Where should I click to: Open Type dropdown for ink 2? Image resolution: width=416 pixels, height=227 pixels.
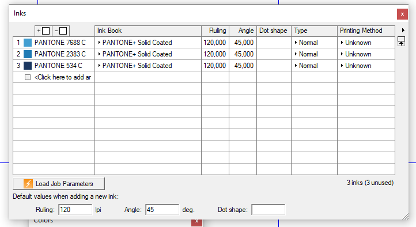[296, 54]
